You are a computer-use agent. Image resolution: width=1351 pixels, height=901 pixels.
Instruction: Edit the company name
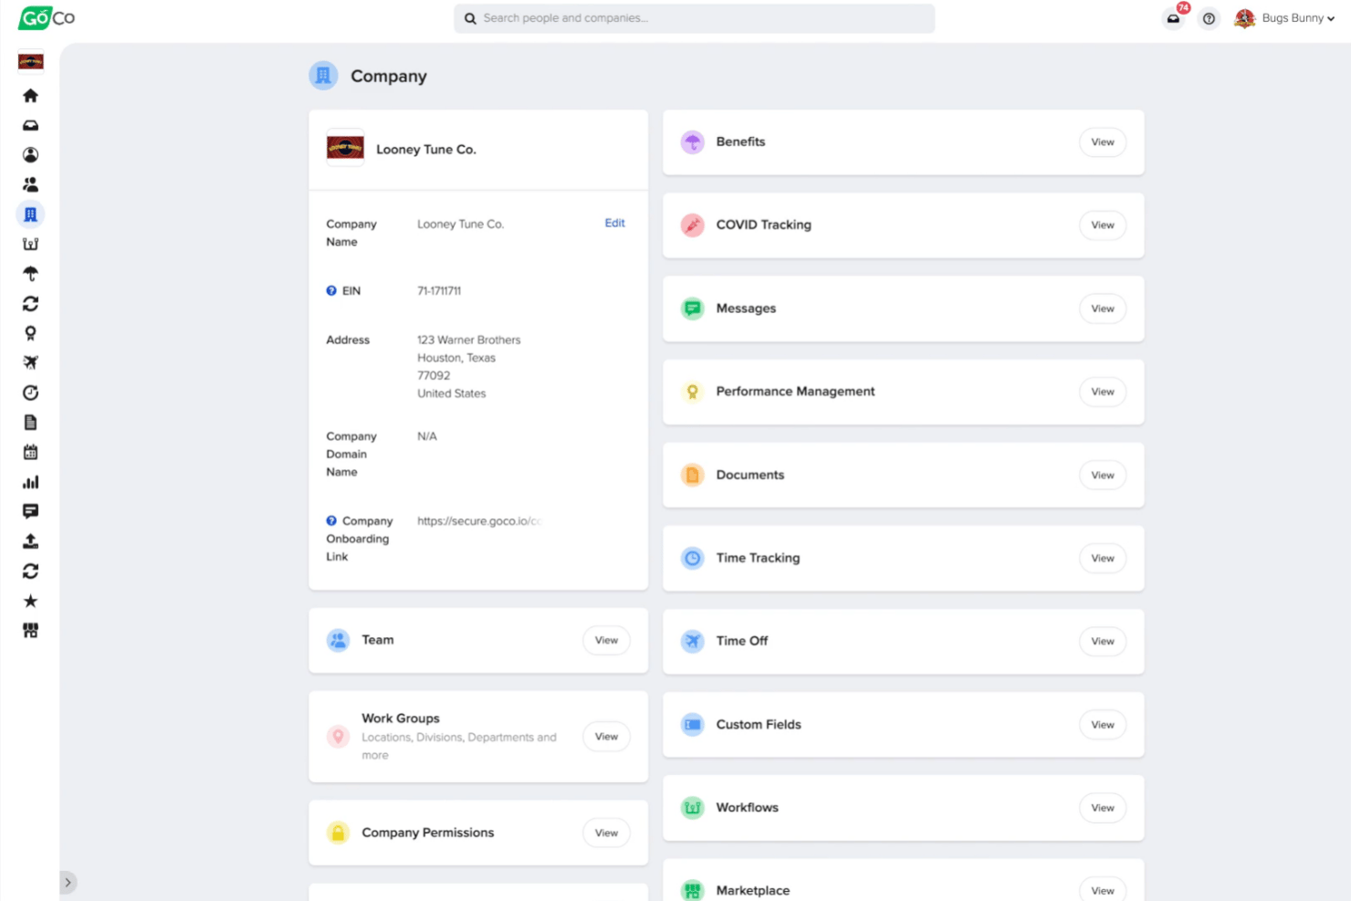tap(614, 223)
